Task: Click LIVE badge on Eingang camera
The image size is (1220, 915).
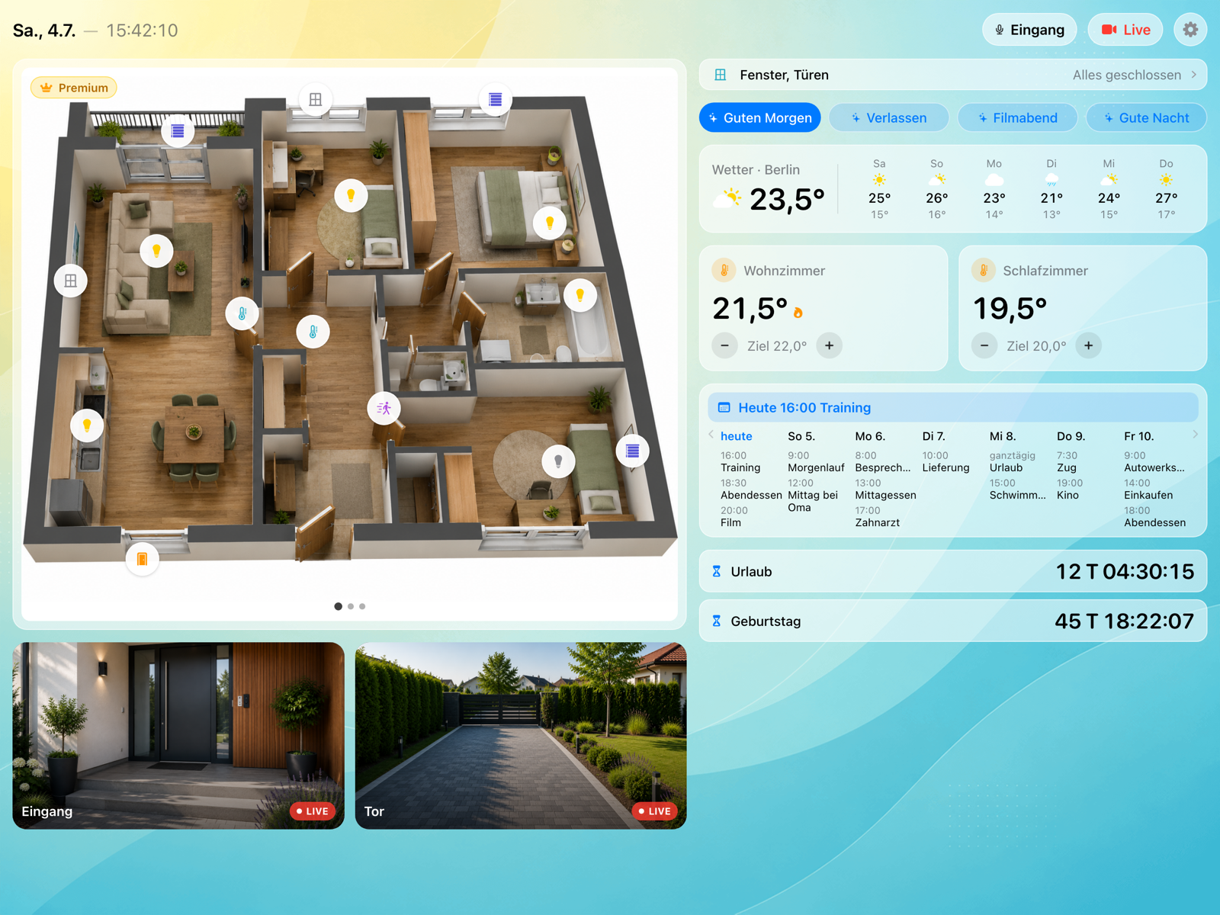Action: click(x=313, y=811)
